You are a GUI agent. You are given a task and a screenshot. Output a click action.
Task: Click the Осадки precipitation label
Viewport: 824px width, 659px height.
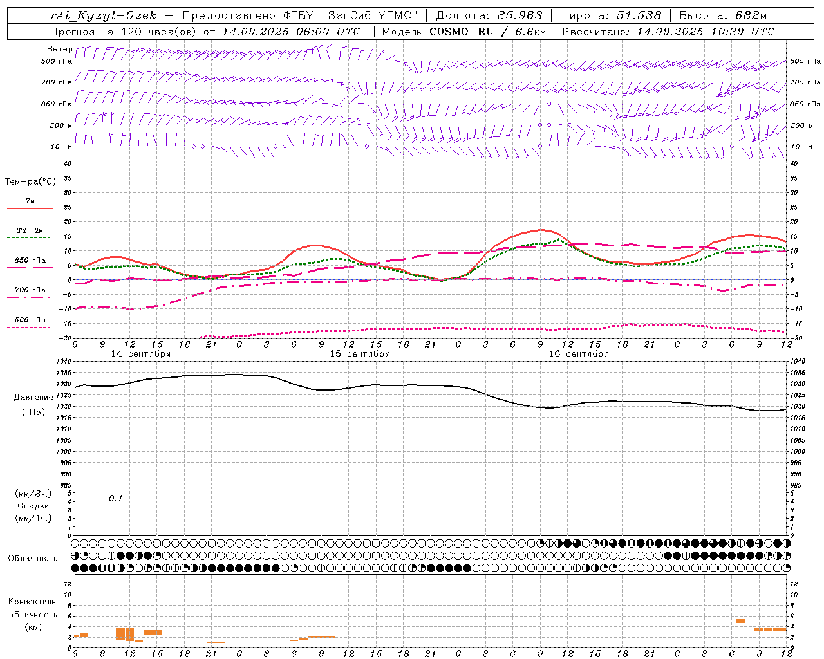[33, 506]
